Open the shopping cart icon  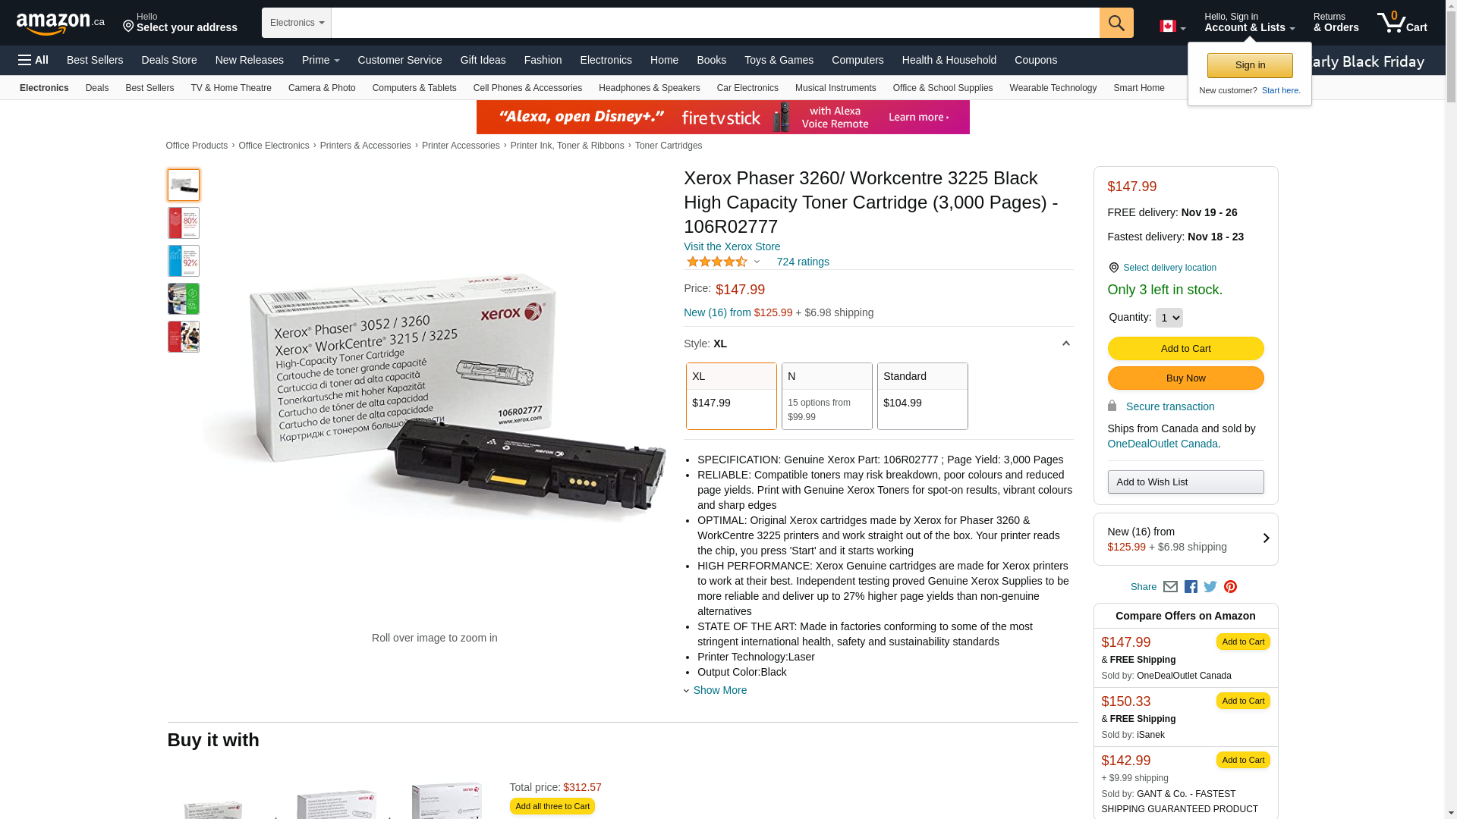click(1402, 23)
